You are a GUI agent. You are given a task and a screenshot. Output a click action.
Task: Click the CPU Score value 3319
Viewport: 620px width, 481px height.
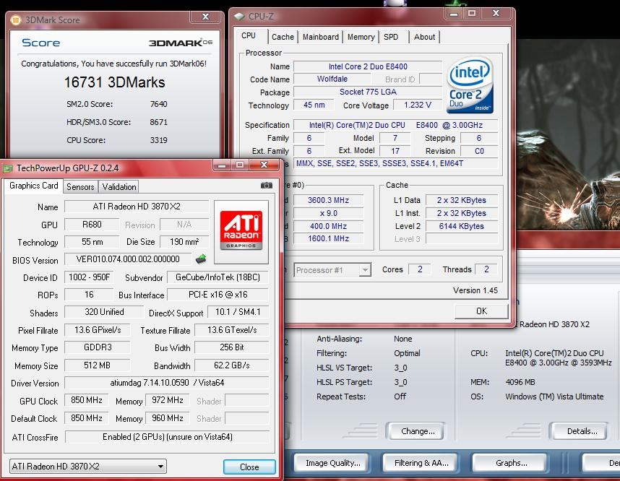(x=158, y=140)
